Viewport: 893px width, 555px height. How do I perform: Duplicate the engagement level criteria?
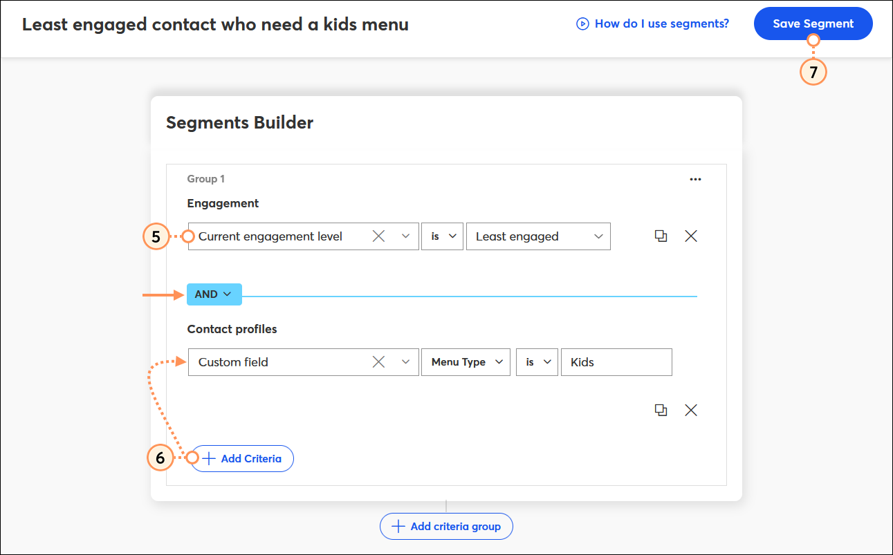point(661,236)
